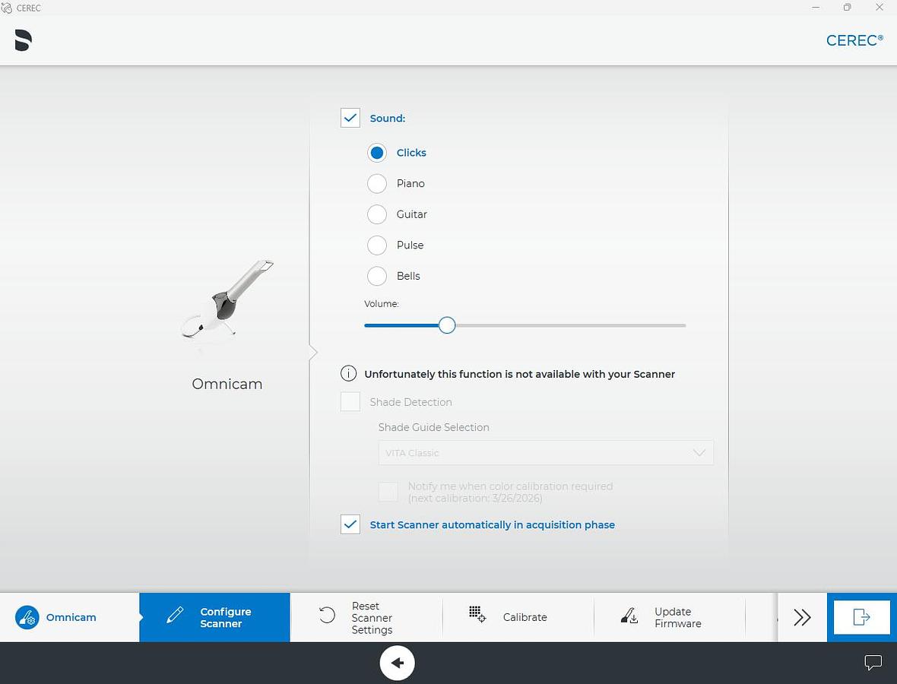Open the VITA Classic shade guide dropdown
Screen dimensions: 897x684
pyautogui.click(x=546, y=453)
